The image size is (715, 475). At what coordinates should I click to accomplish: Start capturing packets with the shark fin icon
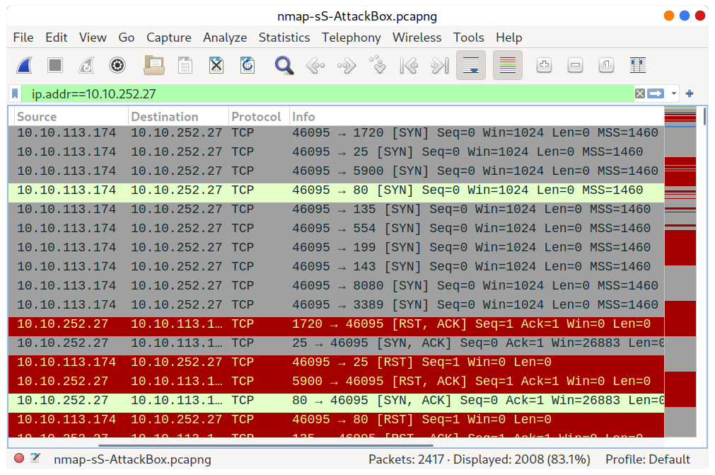25,65
